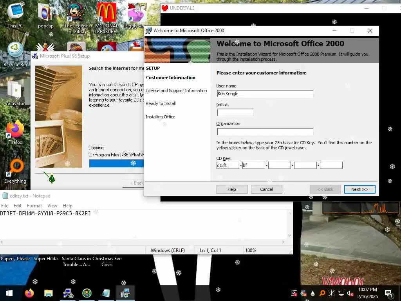Launch Firefox from the desktop icon
This screenshot has height=301, width=401.
[x=15, y=132]
